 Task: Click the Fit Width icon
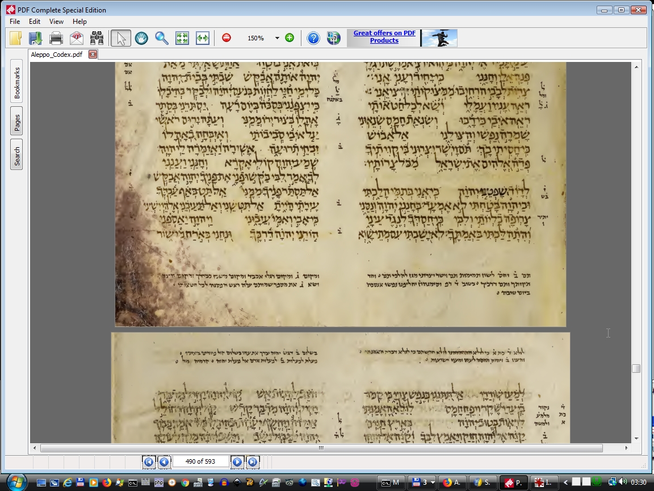(x=203, y=38)
